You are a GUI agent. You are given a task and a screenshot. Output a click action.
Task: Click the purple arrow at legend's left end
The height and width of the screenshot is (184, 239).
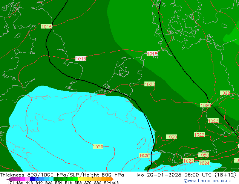(x=8, y=179)
